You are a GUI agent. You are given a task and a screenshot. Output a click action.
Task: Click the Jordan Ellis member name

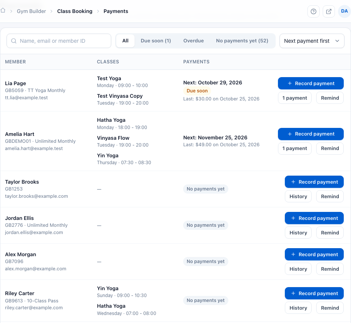click(19, 218)
